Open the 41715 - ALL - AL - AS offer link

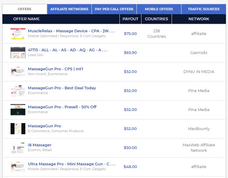68,50
